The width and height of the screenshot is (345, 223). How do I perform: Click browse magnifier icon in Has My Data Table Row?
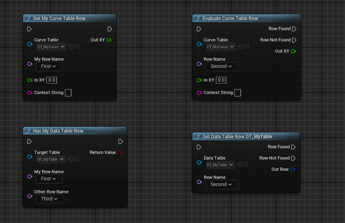tap(76, 159)
